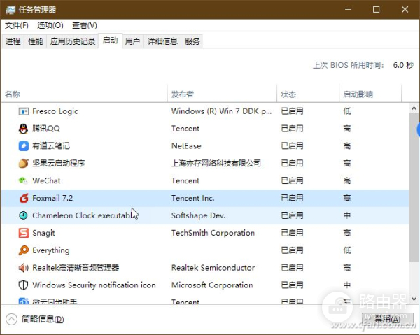Sort by the 状态 column header
Viewport: 420px width, 335px height.
[x=308, y=94]
